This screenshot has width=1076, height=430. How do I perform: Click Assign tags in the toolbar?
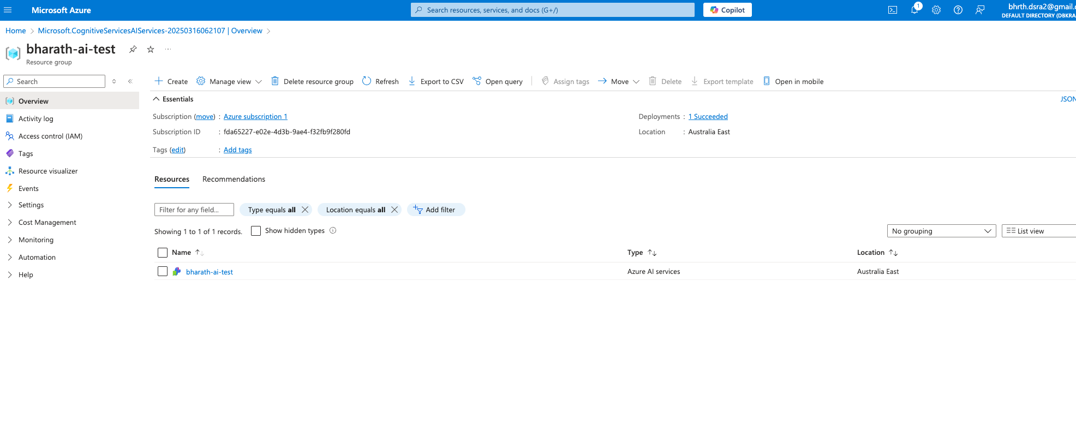(565, 81)
